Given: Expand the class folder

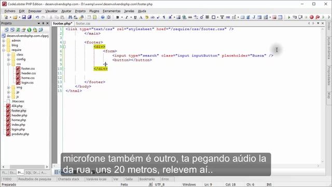Looking at the screenshot, I should [x=9, y=55].
